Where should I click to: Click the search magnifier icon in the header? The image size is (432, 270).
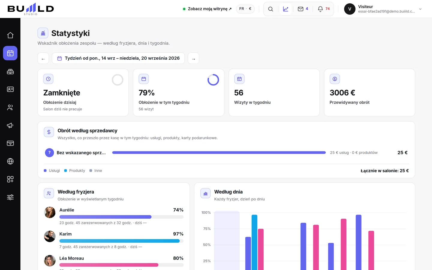coord(271,9)
